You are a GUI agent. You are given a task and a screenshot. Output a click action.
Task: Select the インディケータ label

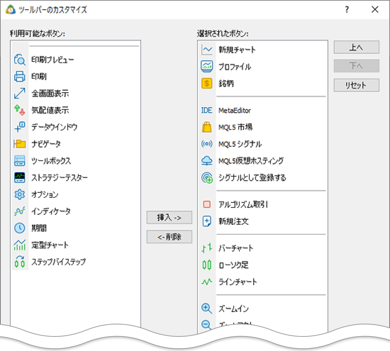[51, 211]
